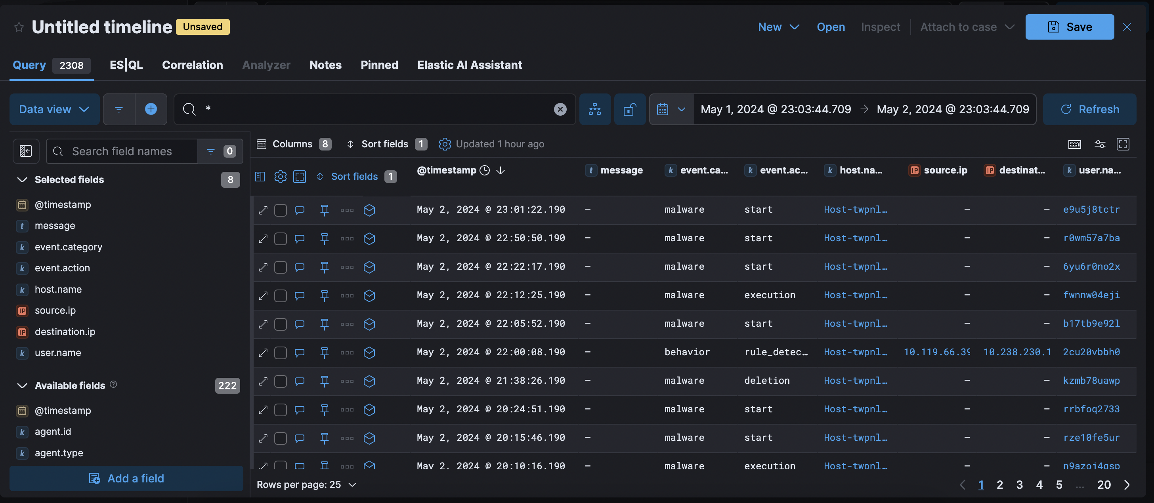The width and height of the screenshot is (1154, 503).
Task: Edit the start date May 1, 2024
Action: [776, 109]
